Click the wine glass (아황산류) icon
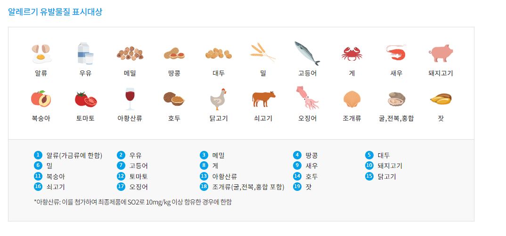This screenshot has width=506, height=236. point(130,99)
